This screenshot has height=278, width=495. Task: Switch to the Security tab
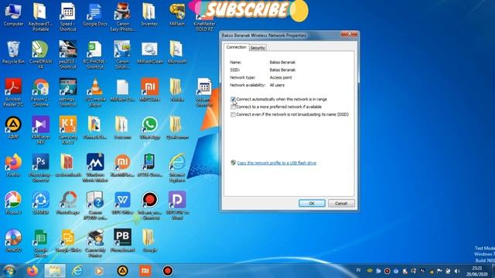pyautogui.click(x=258, y=48)
